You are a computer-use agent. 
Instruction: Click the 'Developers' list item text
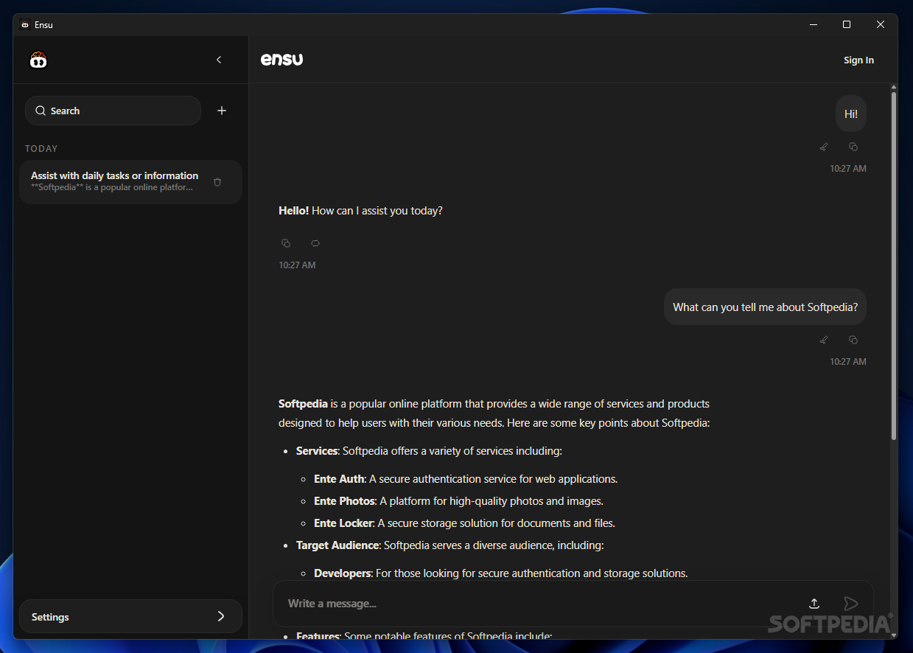501,573
